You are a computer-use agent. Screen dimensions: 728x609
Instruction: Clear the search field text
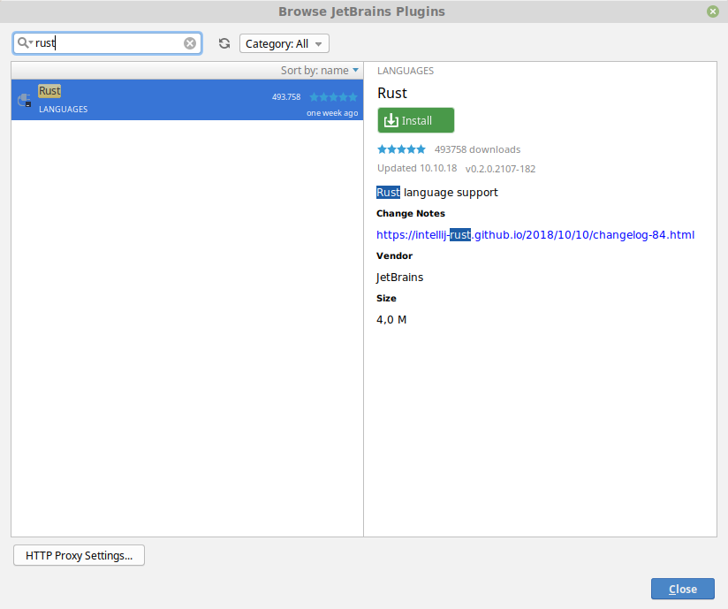(189, 43)
